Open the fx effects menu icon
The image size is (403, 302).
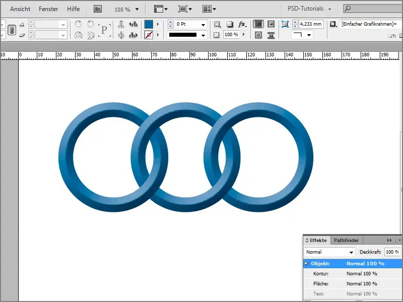click(x=242, y=24)
